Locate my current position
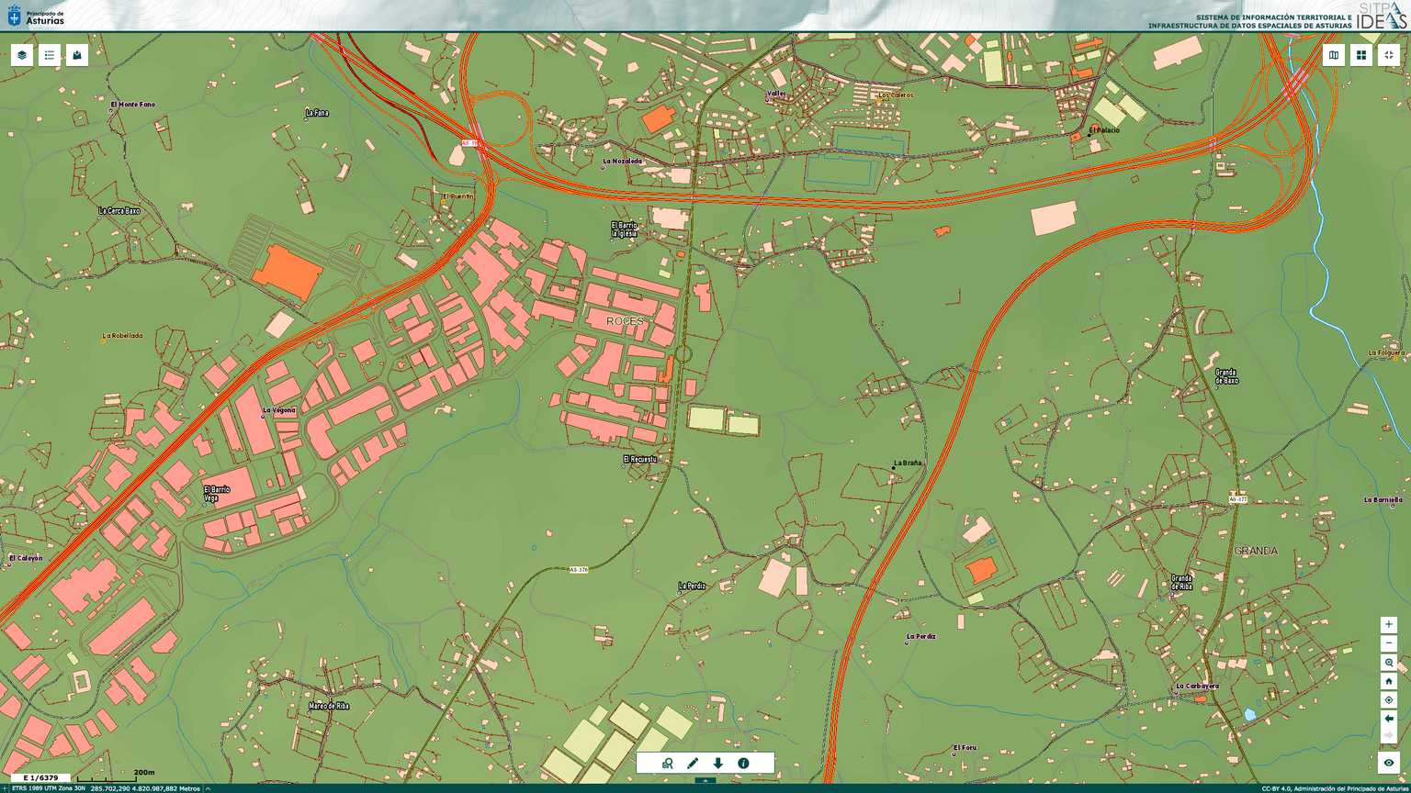This screenshot has height=793, width=1411. tap(1389, 700)
